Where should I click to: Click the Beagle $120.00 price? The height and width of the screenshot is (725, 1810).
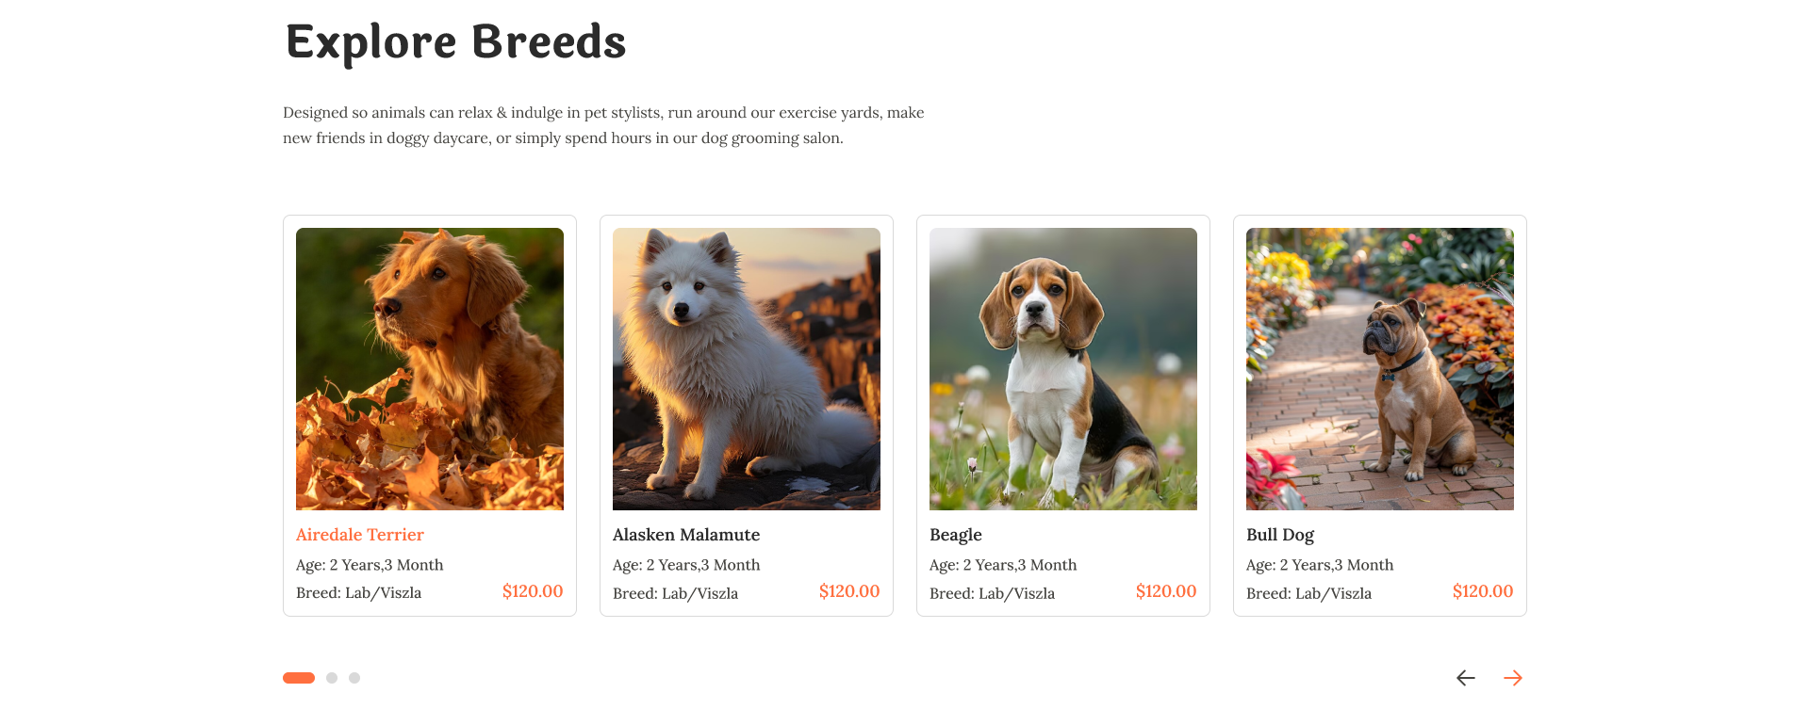(x=1166, y=591)
